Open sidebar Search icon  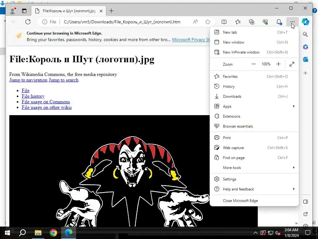[x=306, y=34]
